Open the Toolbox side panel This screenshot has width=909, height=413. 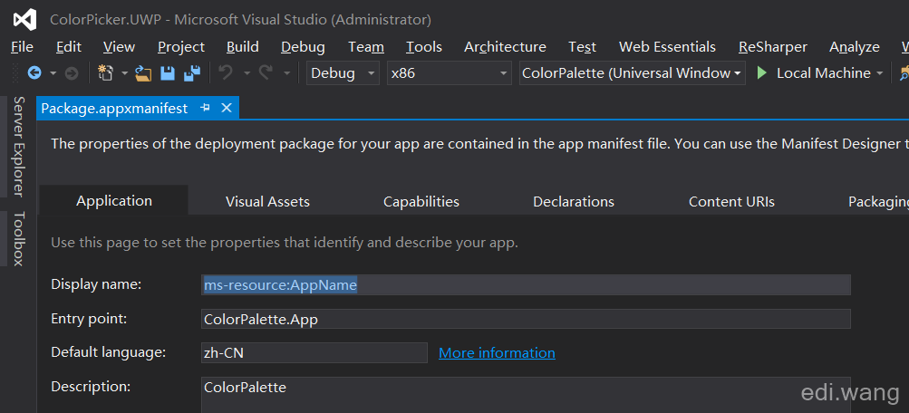[19, 239]
